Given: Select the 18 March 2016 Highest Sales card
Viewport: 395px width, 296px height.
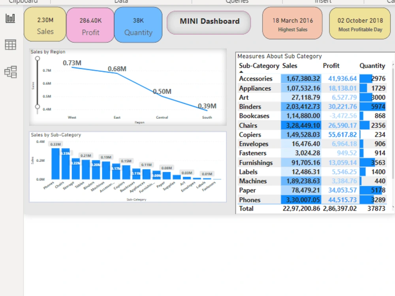Looking at the screenshot, I should click(x=292, y=23).
